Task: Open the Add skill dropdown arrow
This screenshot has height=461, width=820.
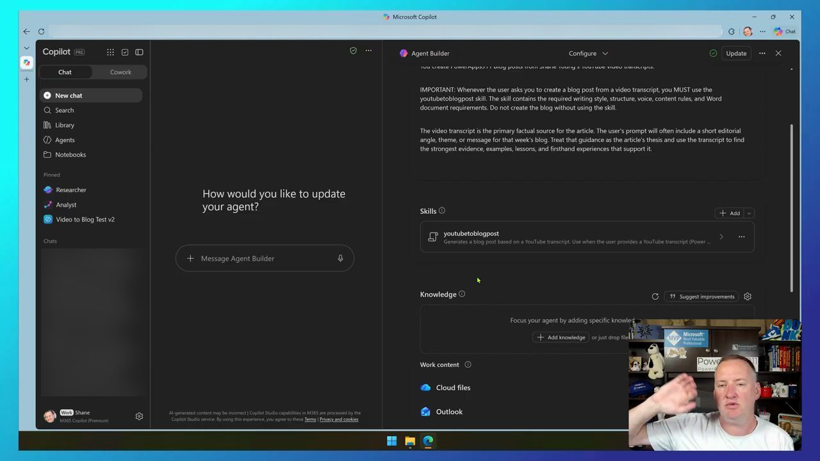Action: 749,213
